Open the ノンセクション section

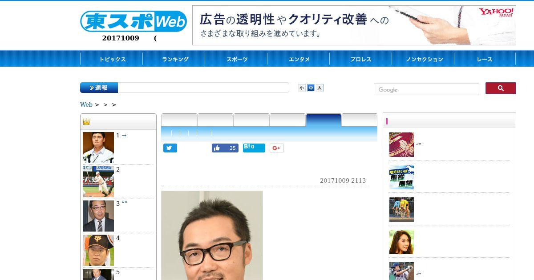point(424,59)
